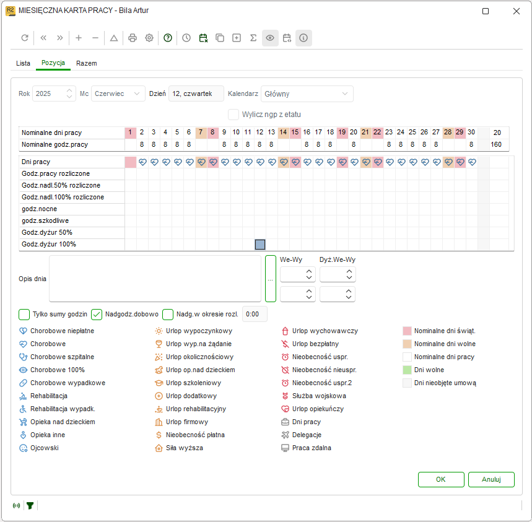Enable the Wylicz ngp z etatu checkbox
532x522 pixels.
[x=233, y=115]
